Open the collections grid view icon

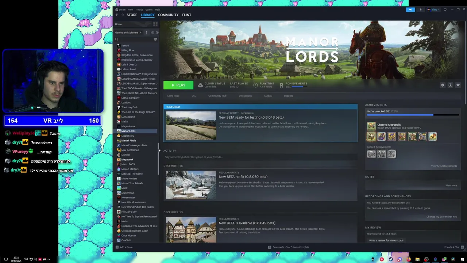(x=155, y=24)
